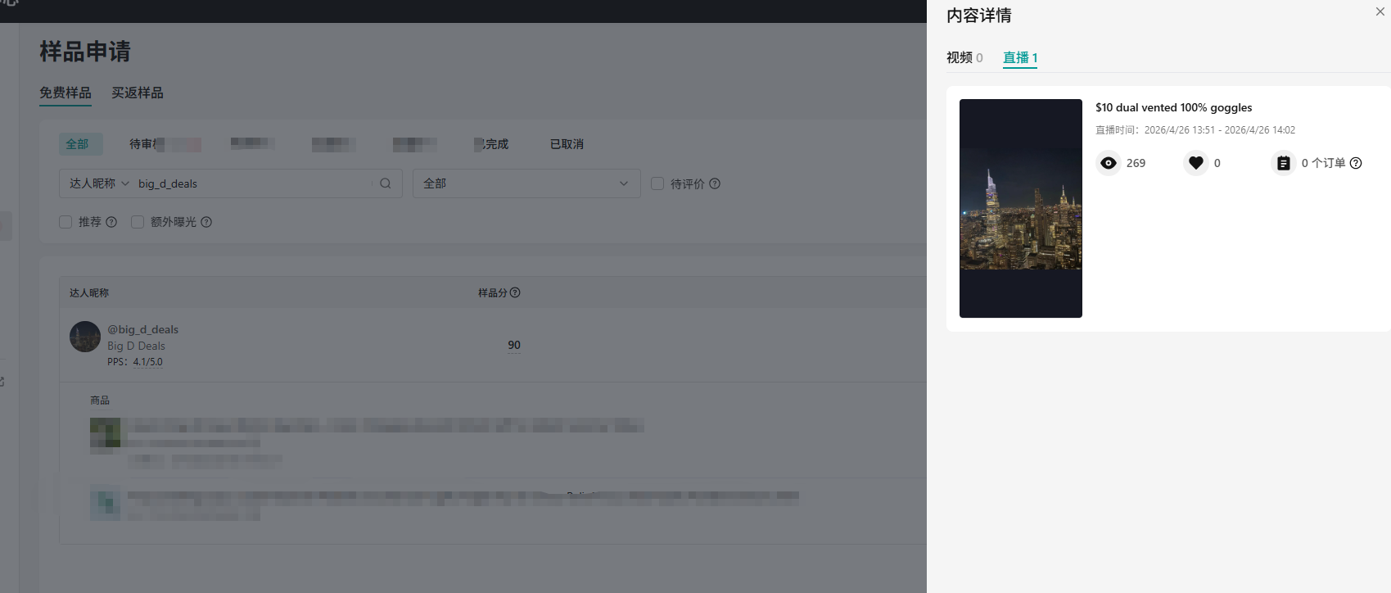This screenshot has width=1391, height=593.
Task: Open the 全部 dropdown selector
Action: click(526, 183)
